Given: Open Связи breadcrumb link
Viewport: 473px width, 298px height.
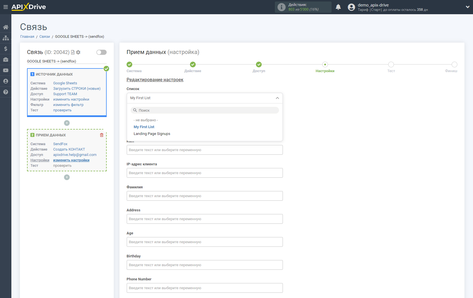Looking at the screenshot, I should coord(45,37).
